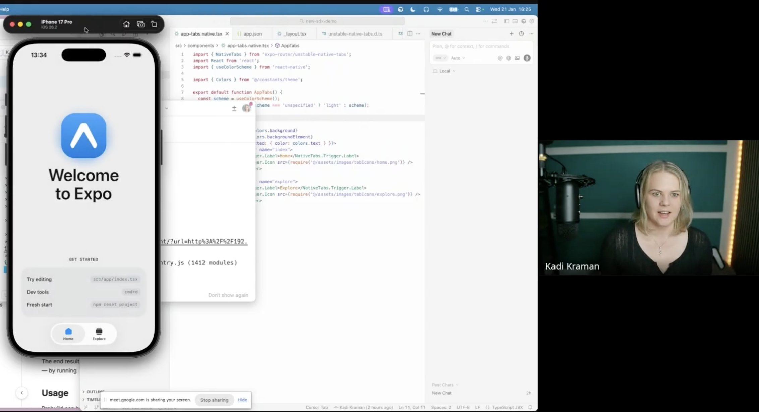This screenshot has width=759, height=412.
Task: Start a new chat with the plus icon
Action: coord(511,33)
